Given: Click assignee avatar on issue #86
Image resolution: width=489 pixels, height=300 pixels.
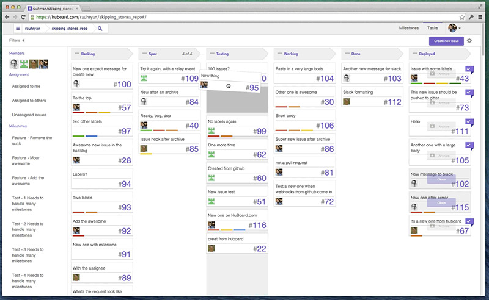Looking at the screenshot, I should click(x=279, y=149).
